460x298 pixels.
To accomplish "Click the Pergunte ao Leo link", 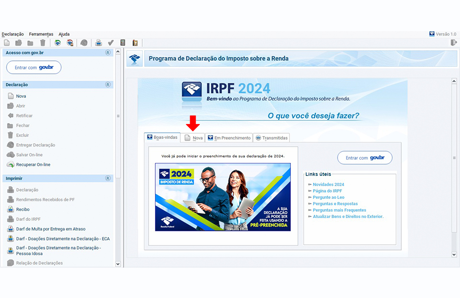I will [329, 197].
